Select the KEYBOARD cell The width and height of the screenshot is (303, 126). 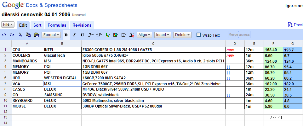tap(27, 100)
